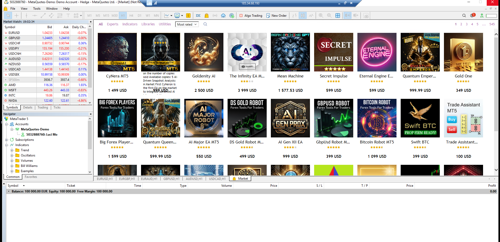500x242 pixels.
Task: Switch to Utilities category in Market
Action: (x=165, y=24)
